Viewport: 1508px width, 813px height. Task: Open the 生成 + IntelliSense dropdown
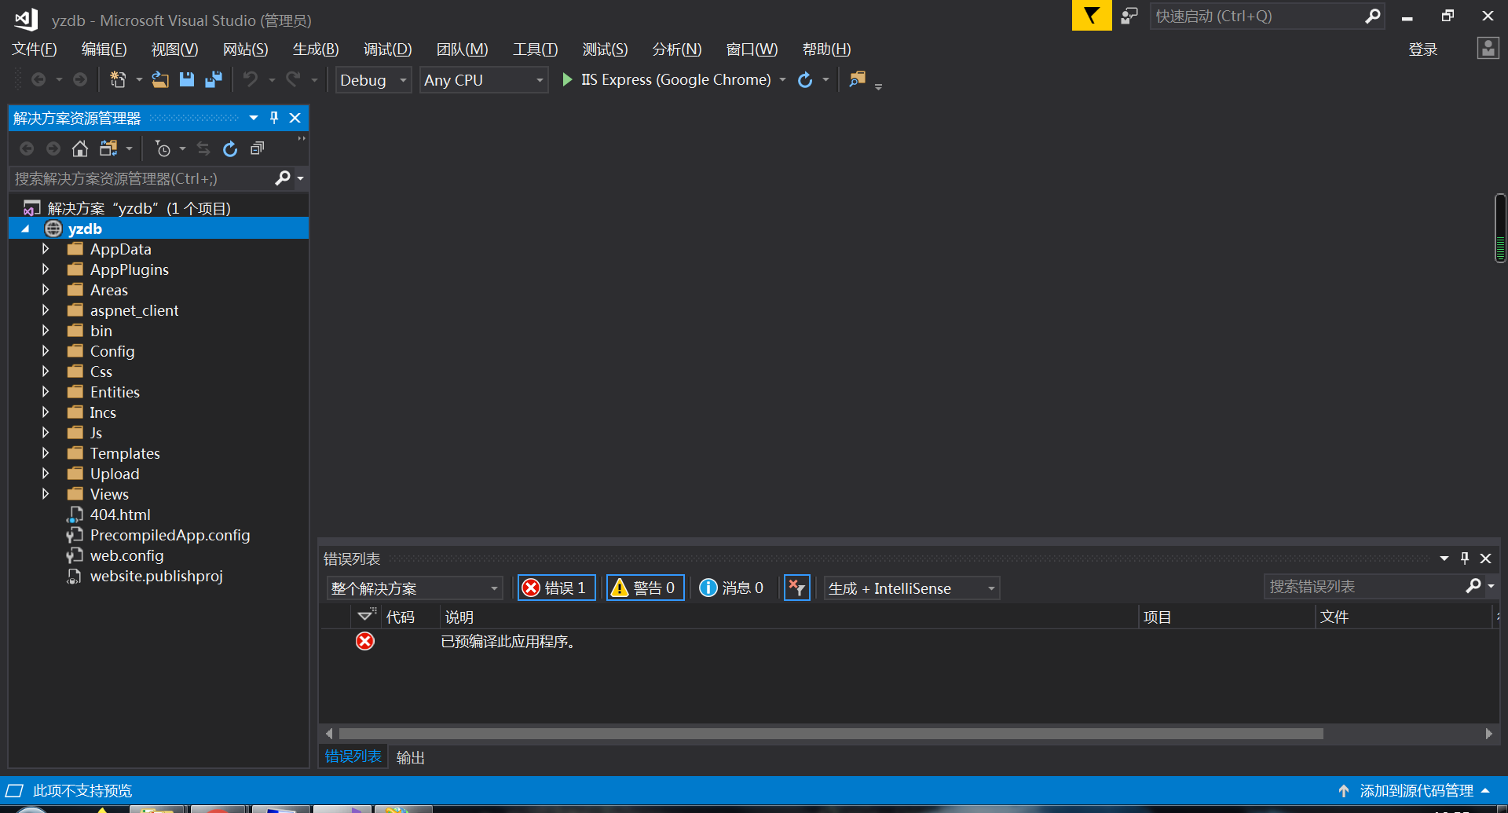tap(911, 588)
